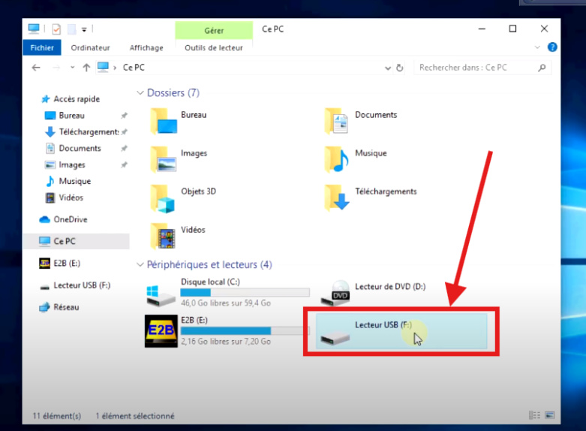Viewport: 586px width, 431px height.
Task: Open the Fichier menu tab
Action: click(x=42, y=48)
